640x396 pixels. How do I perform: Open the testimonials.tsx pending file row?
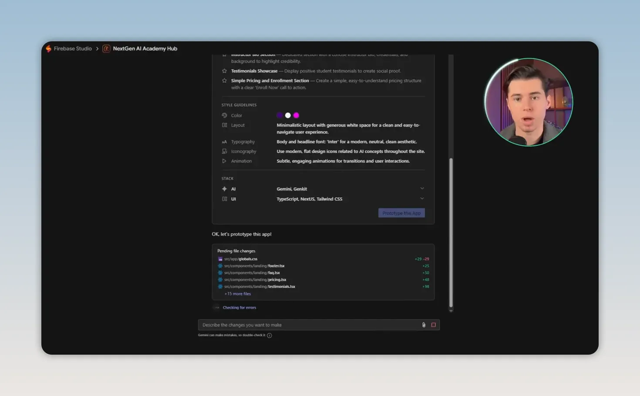pyautogui.click(x=323, y=287)
